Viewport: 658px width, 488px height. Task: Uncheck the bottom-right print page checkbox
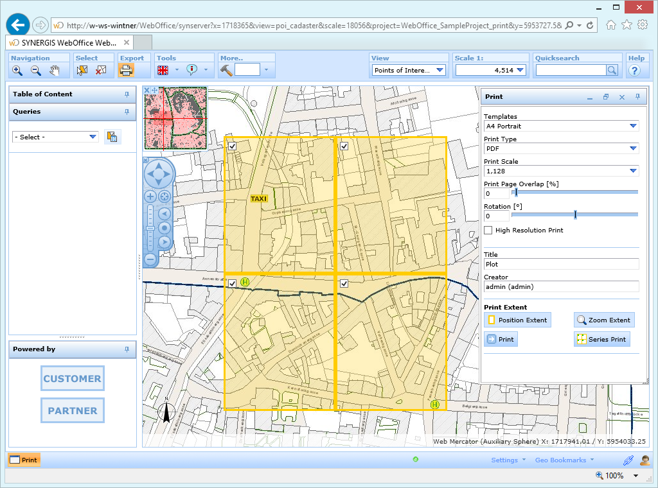click(x=344, y=283)
